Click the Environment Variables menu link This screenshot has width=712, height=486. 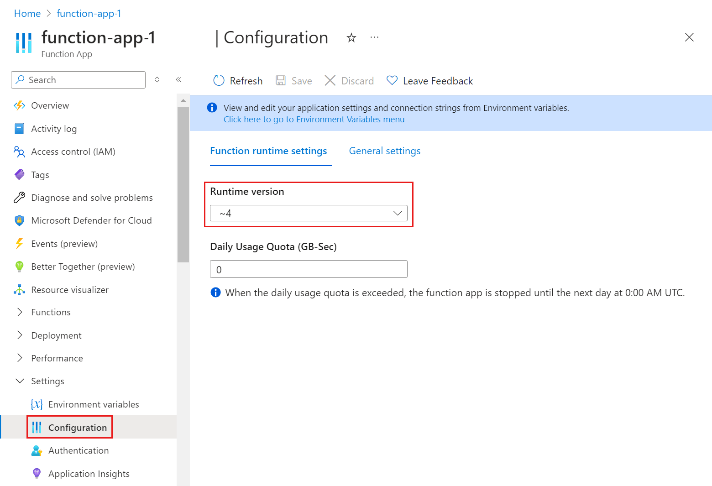pyautogui.click(x=314, y=119)
